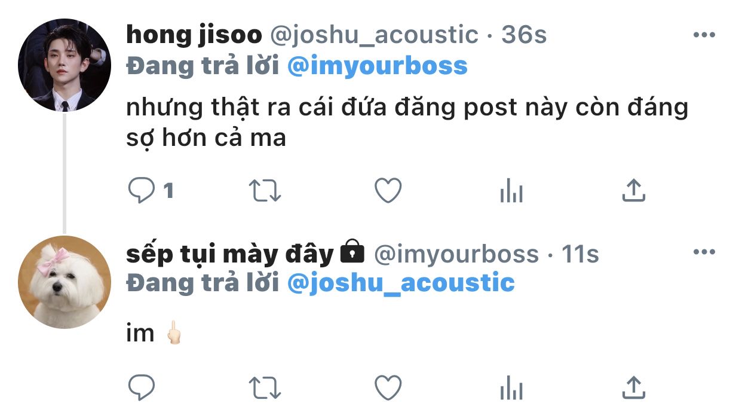Image resolution: width=742 pixels, height=412 pixels.
Task: Open the @joshu_acoustic mention link
Action: 401,282
